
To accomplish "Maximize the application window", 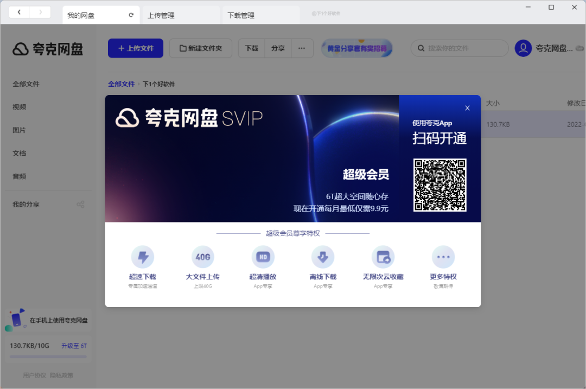I will (x=551, y=7).
